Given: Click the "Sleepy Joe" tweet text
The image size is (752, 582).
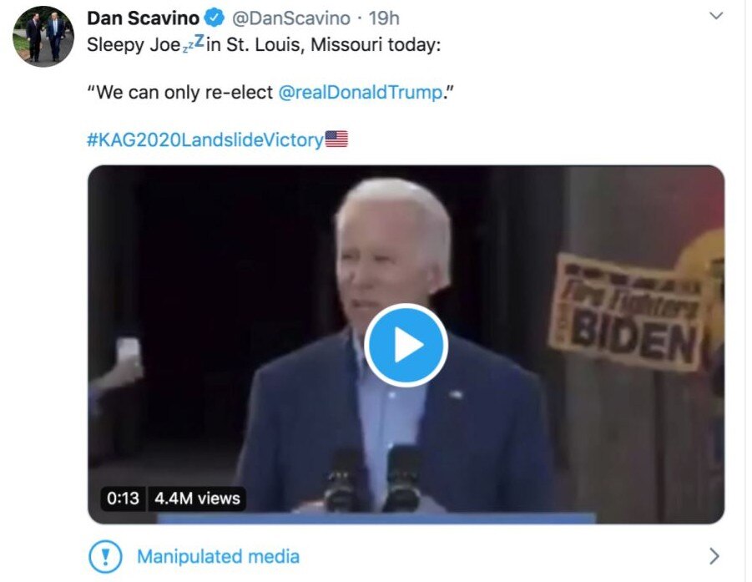Looking at the screenshot, I should [x=128, y=45].
